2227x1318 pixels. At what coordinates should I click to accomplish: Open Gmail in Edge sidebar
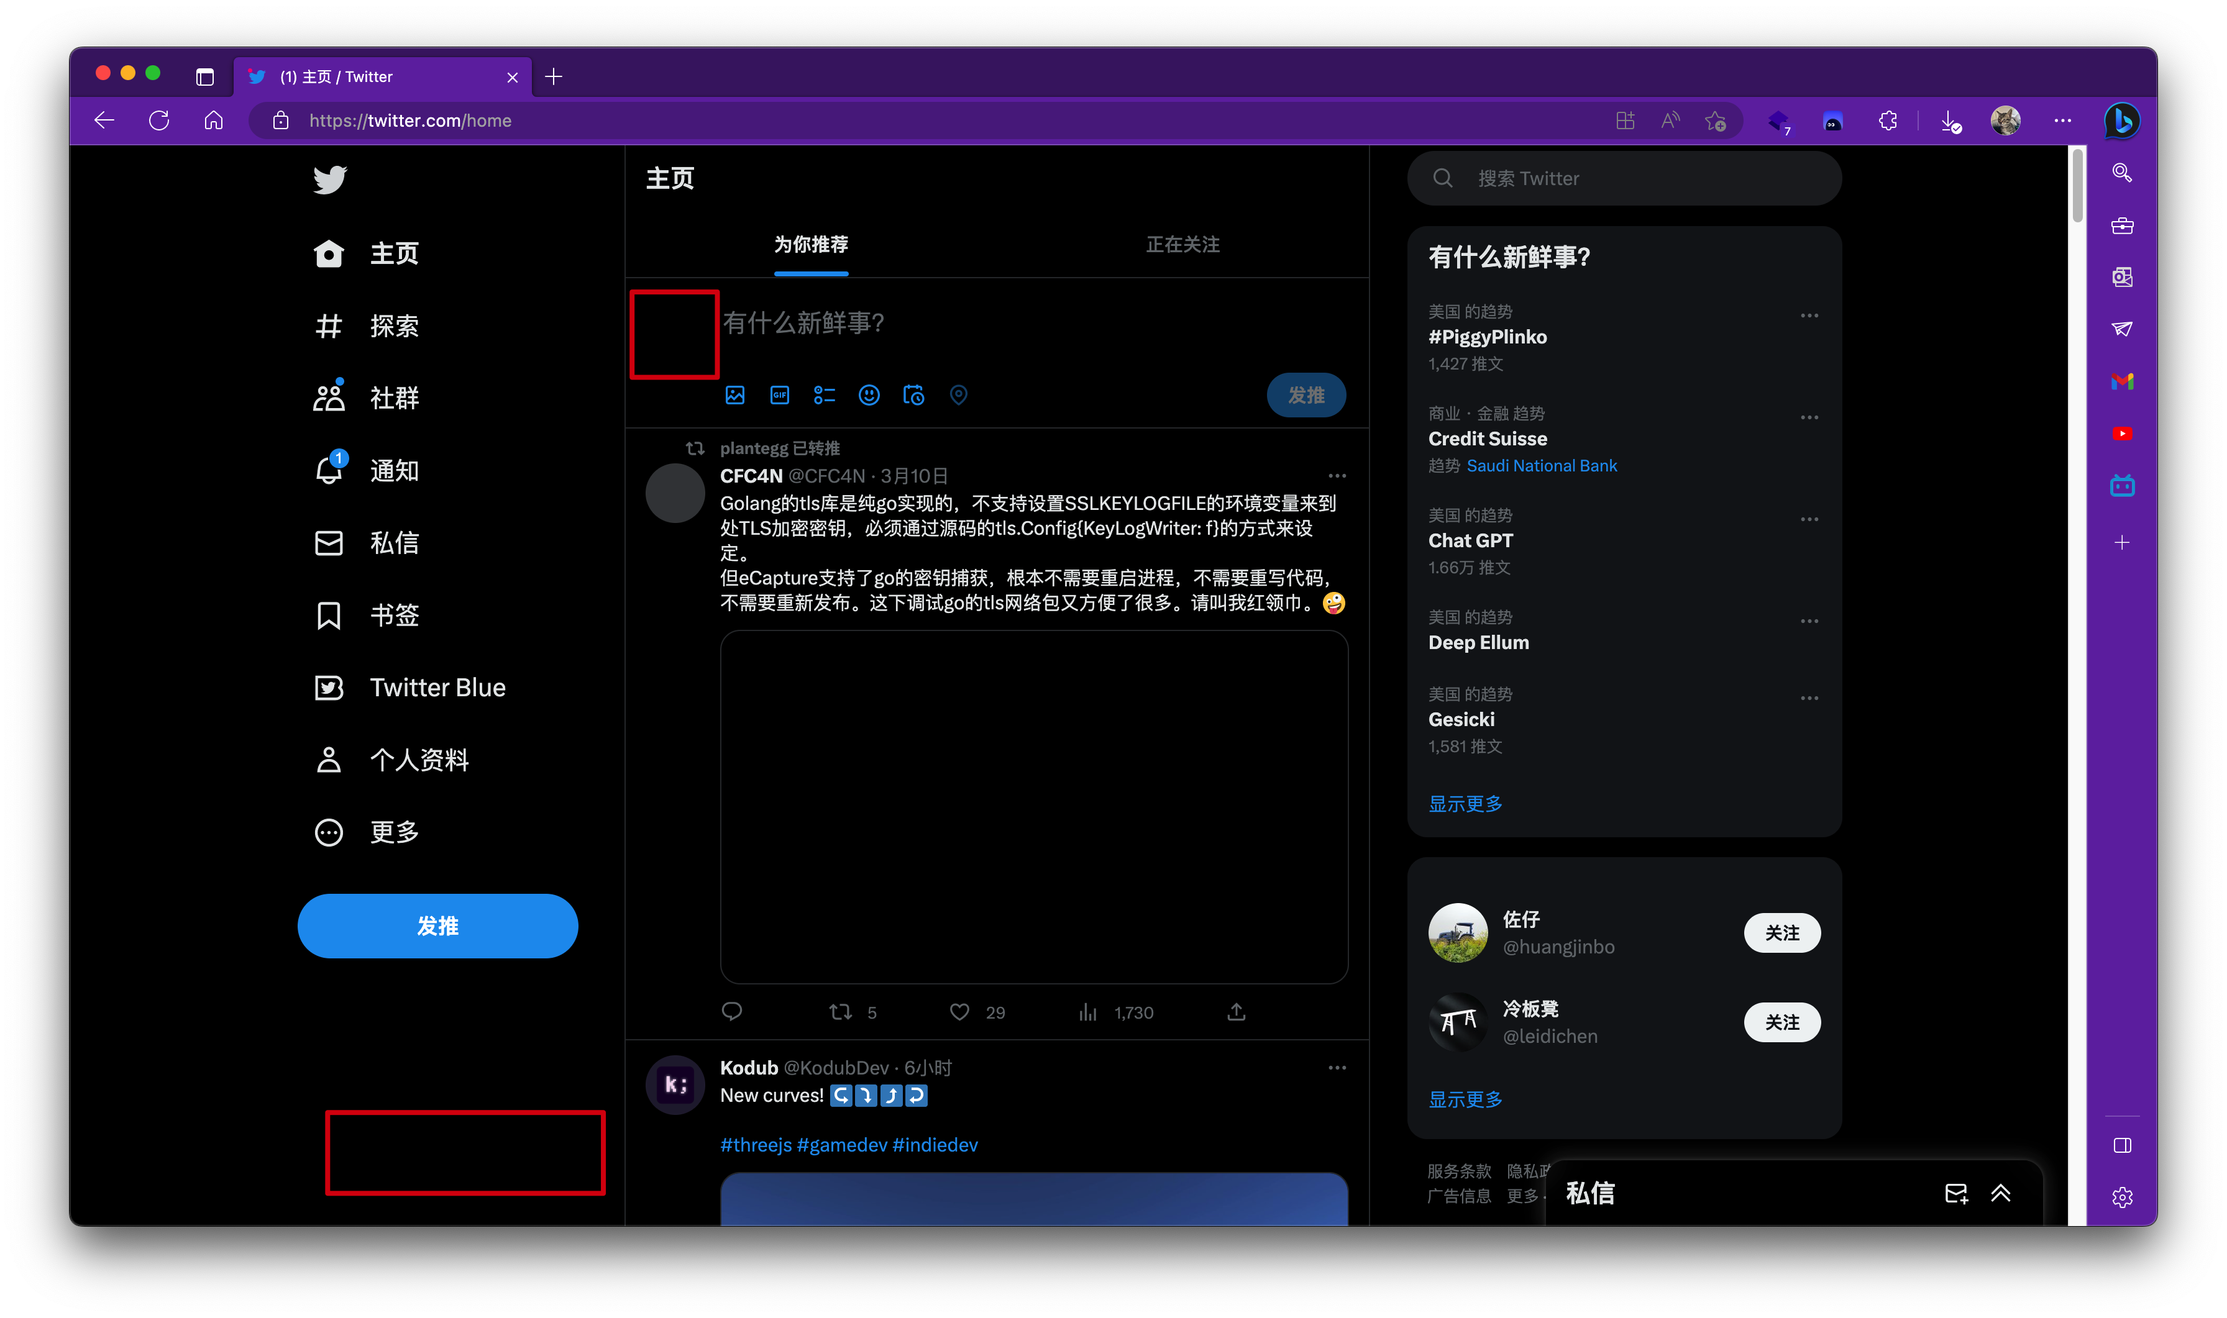coord(2121,381)
